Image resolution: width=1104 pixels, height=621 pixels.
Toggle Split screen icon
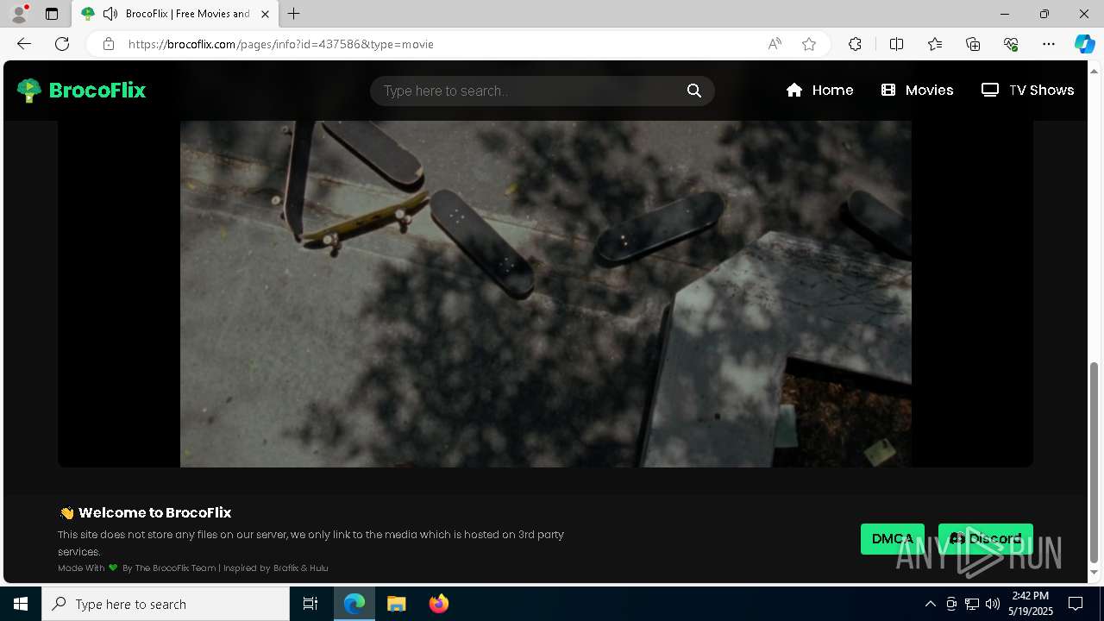[x=896, y=44]
